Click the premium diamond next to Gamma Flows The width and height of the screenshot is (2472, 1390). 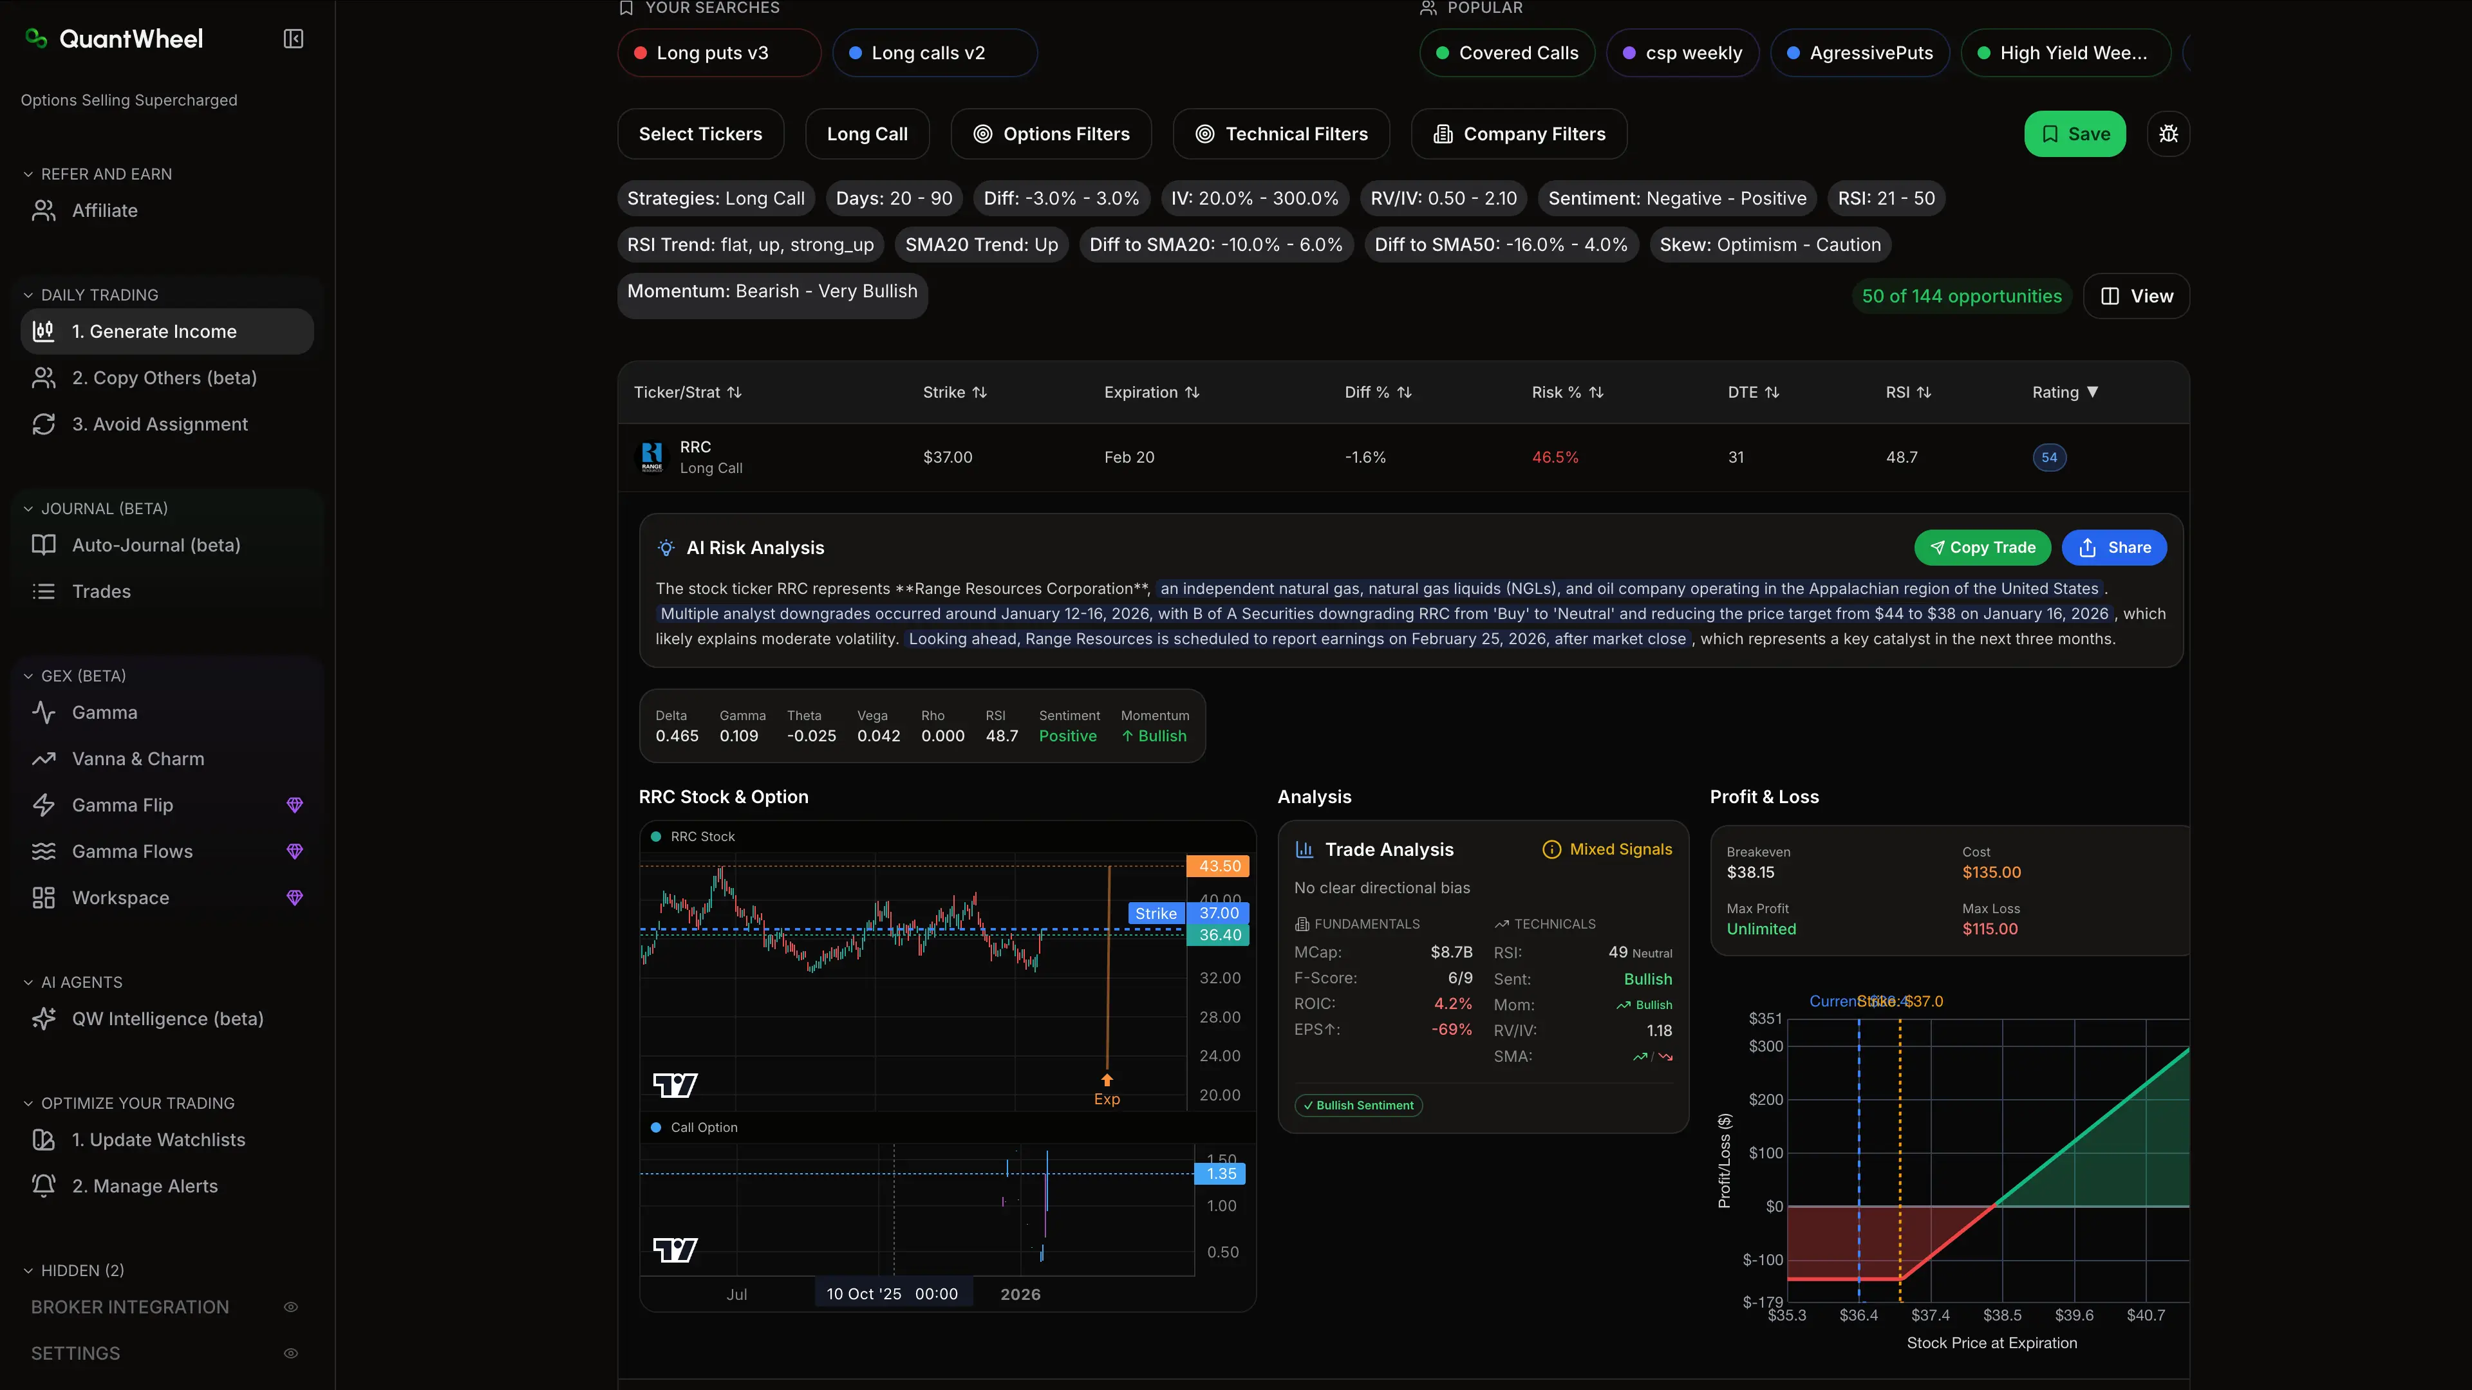pyautogui.click(x=295, y=851)
